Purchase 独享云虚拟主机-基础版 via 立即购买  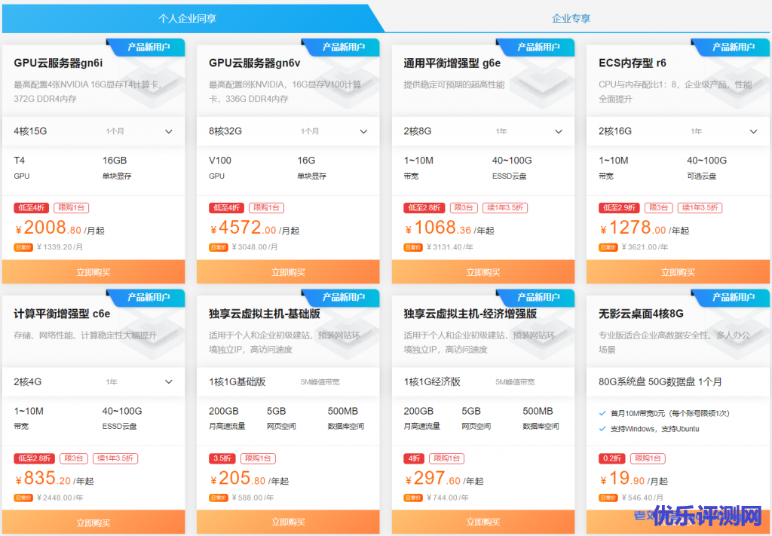click(x=288, y=522)
